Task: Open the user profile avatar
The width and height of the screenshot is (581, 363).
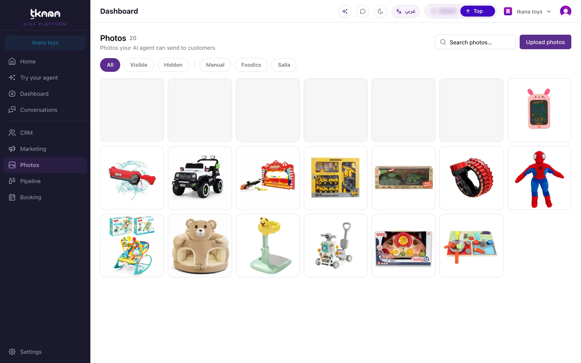Action: pos(565,11)
